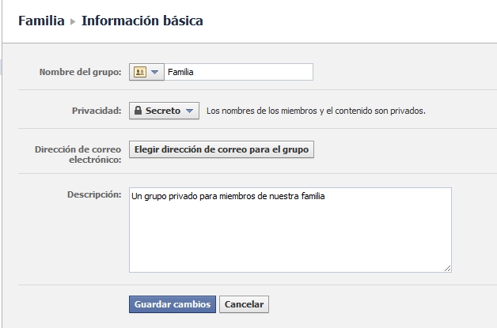The height and width of the screenshot is (328, 497).
Task: Click the privacy note about private member names
Action: pos(316,111)
